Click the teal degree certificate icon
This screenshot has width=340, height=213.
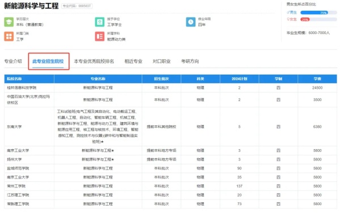[x=100, y=22]
